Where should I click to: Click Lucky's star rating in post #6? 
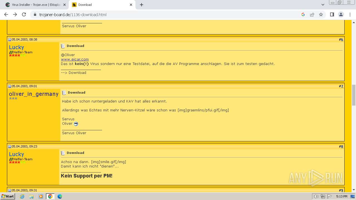pos(17,55)
